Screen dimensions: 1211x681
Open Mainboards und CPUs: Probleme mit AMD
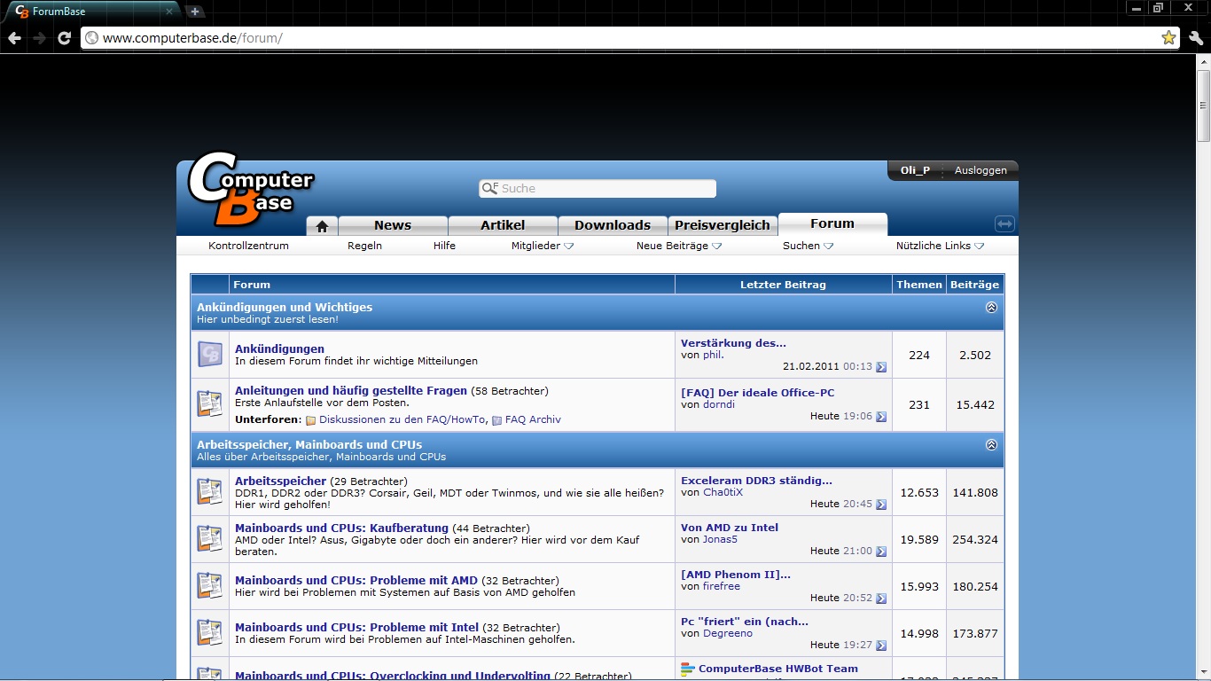pyautogui.click(x=355, y=580)
